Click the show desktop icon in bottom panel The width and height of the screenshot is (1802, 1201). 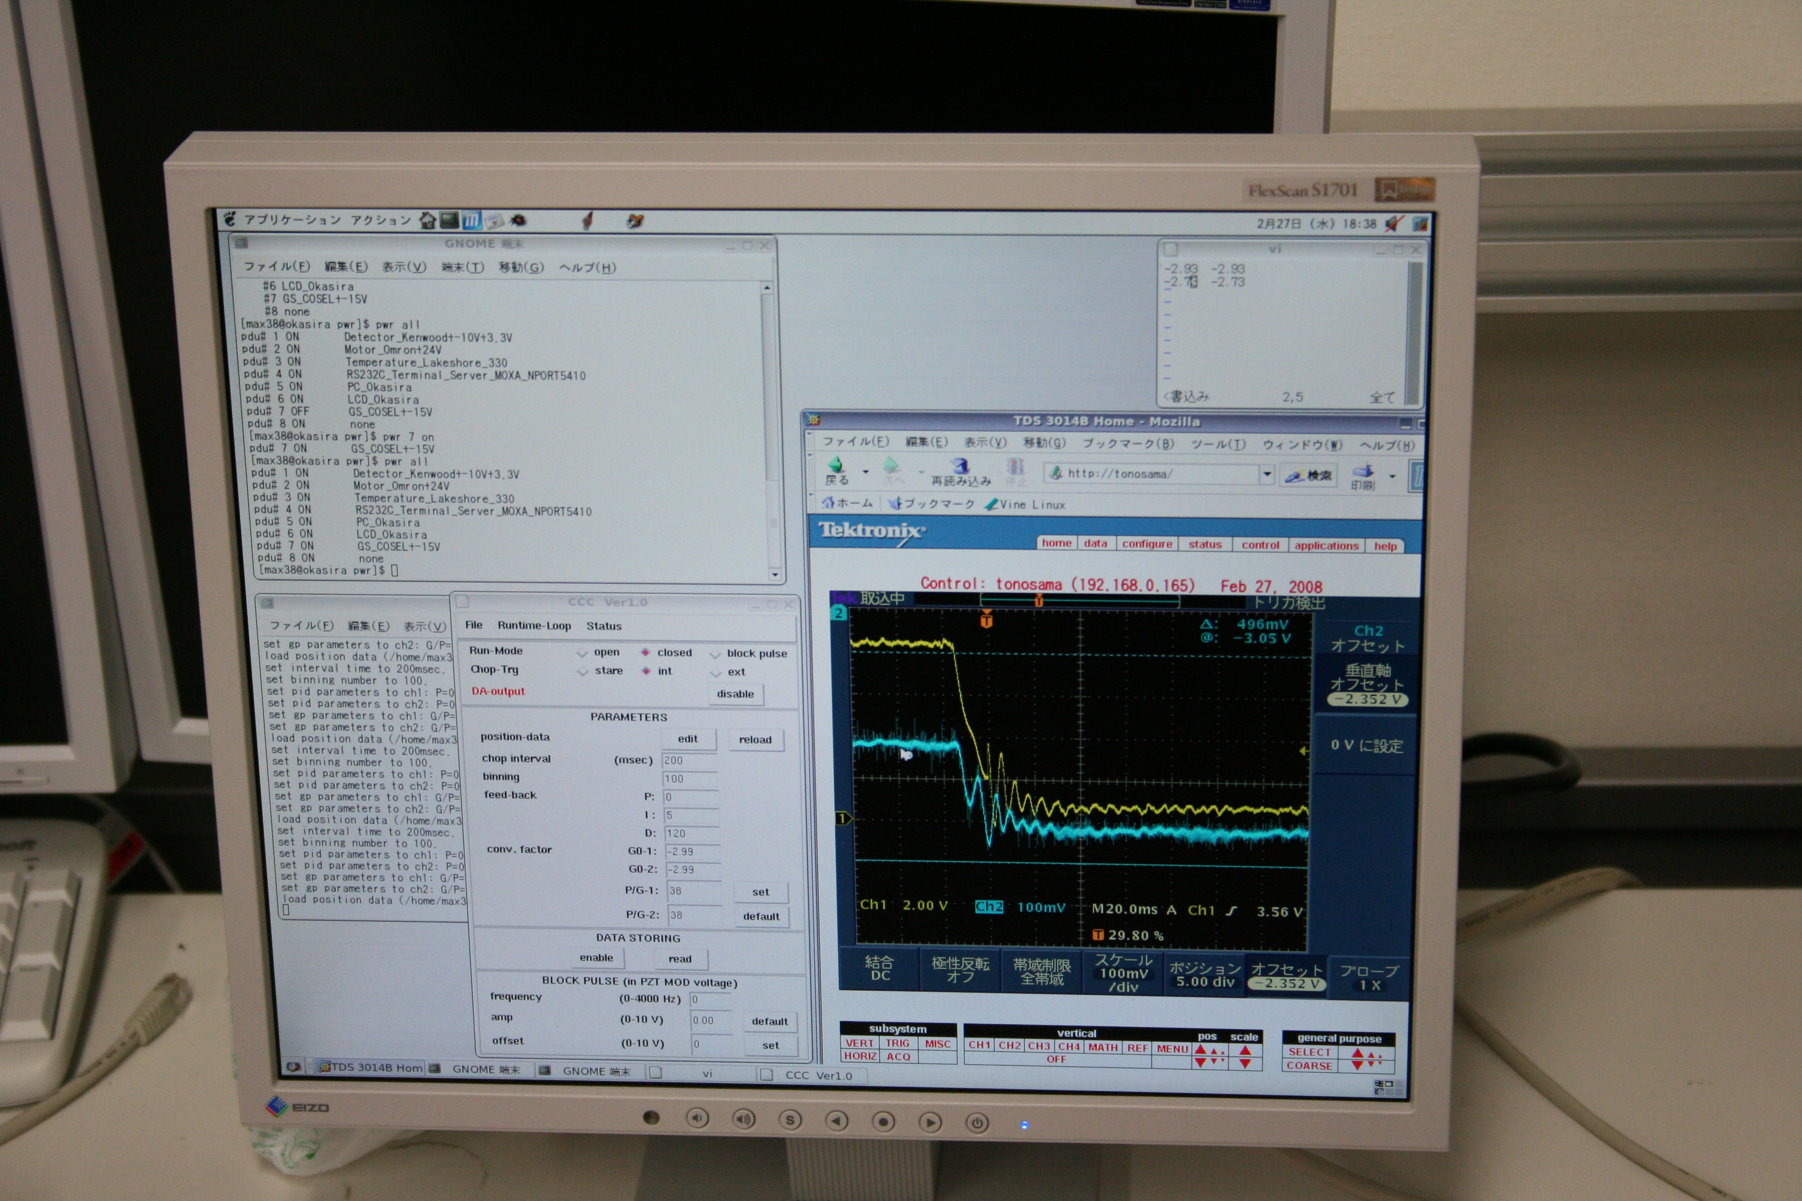(293, 1066)
